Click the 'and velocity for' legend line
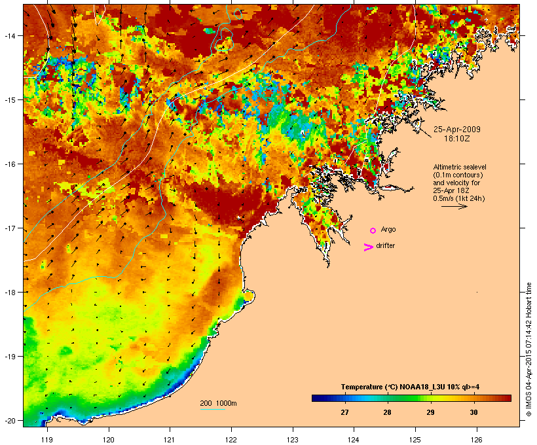 point(456,183)
